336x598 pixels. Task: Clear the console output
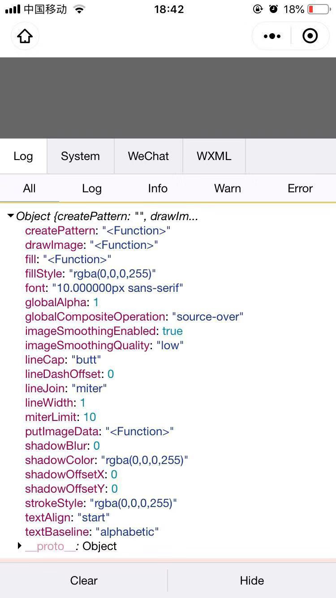pyautogui.click(x=84, y=581)
